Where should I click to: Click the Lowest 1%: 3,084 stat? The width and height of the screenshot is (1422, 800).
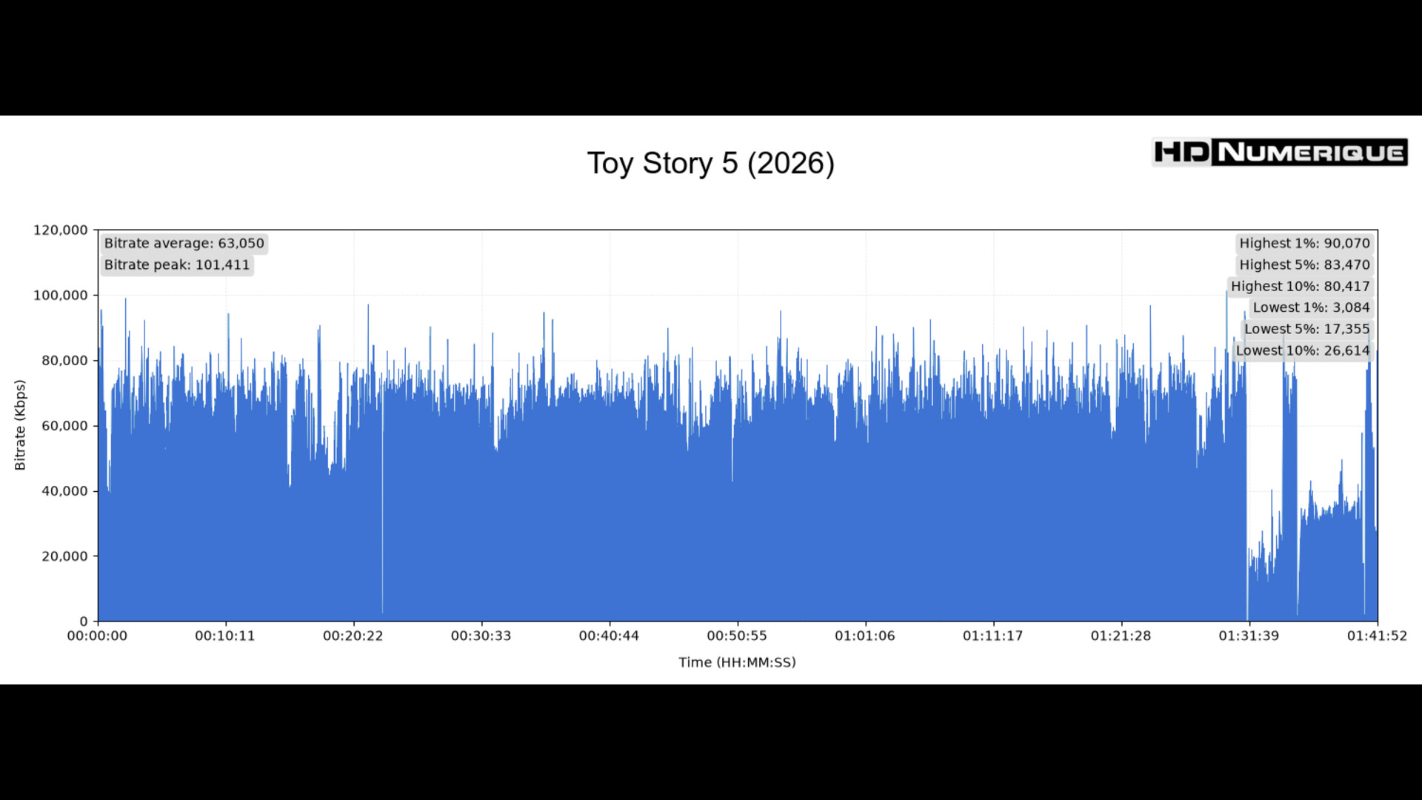(1311, 307)
